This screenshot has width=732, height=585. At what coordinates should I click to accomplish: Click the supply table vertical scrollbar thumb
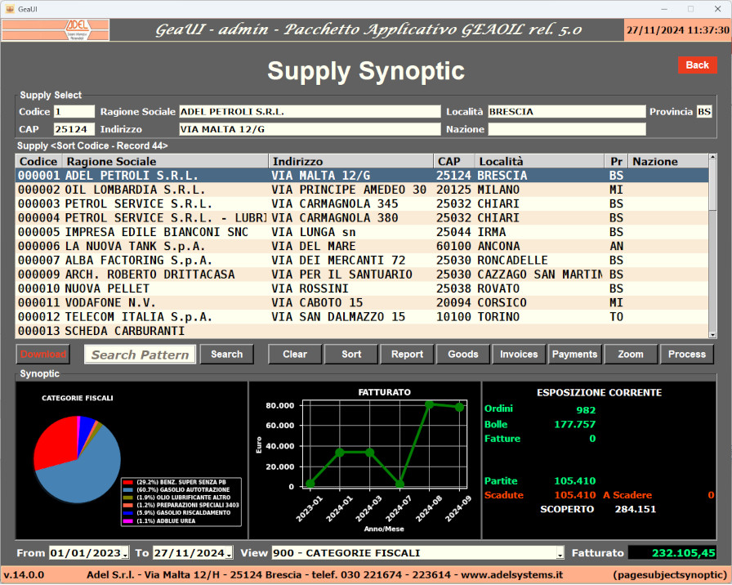pyautogui.click(x=712, y=185)
